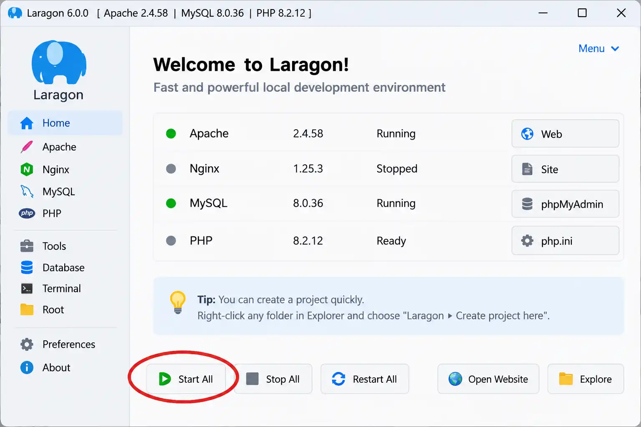The height and width of the screenshot is (427, 641).
Task: Click the Restart All button
Action: (x=365, y=379)
